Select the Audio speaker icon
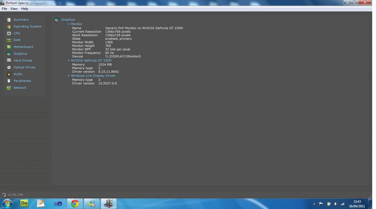376x209 pixels. [x=9, y=74]
